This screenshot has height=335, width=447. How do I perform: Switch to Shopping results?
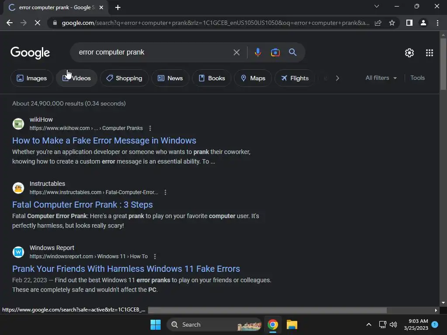(124, 78)
